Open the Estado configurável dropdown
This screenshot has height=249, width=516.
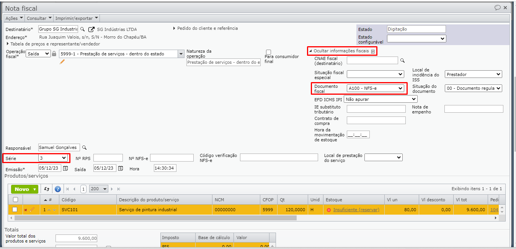[416, 39]
